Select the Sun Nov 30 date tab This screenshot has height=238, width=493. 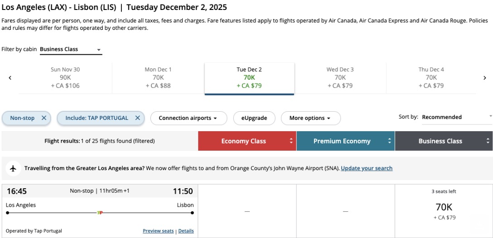tap(66, 77)
